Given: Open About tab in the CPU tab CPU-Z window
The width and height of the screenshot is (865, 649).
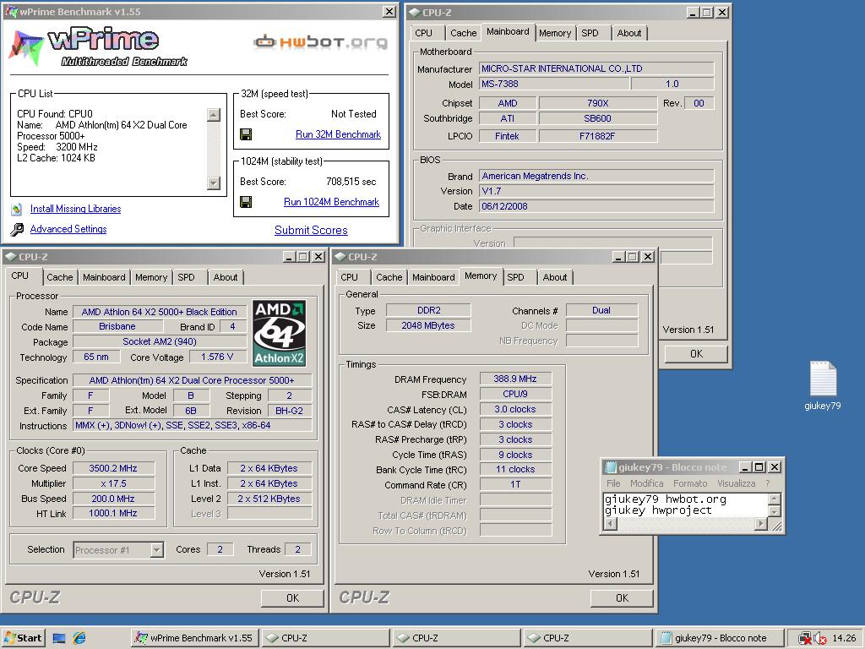Looking at the screenshot, I should (x=226, y=277).
